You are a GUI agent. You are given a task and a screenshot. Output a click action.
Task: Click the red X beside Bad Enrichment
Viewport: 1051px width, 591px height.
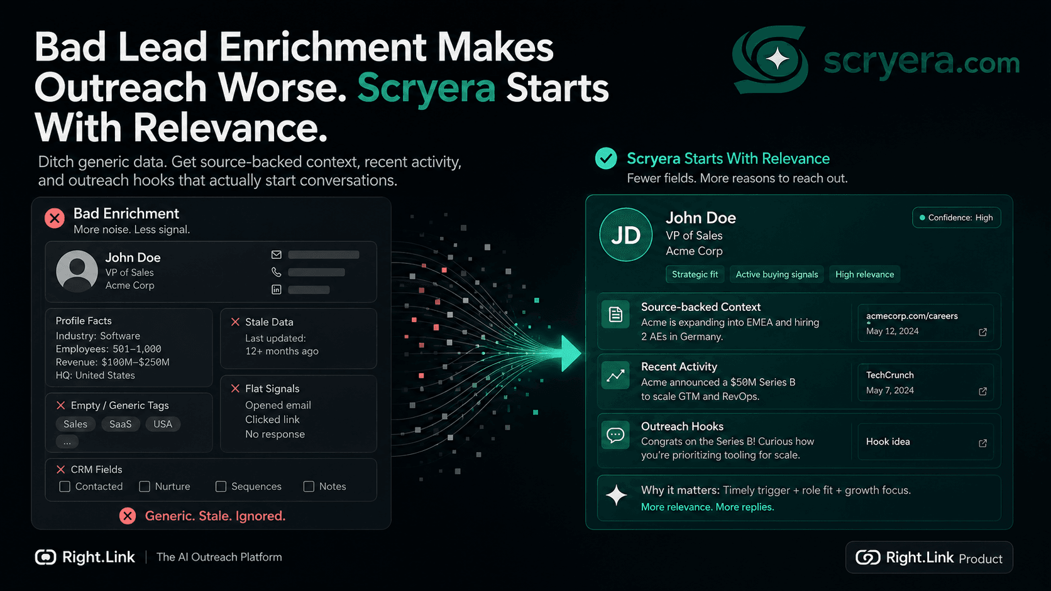55,218
